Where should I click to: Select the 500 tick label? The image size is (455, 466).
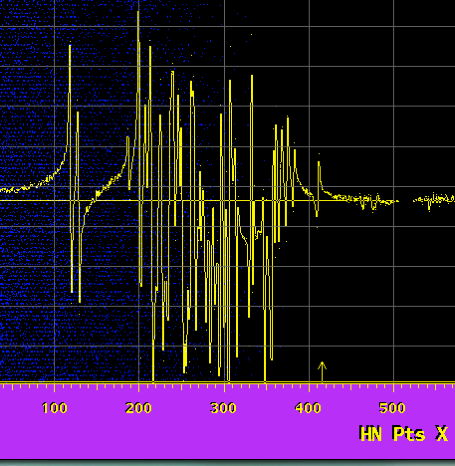[x=392, y=409]
